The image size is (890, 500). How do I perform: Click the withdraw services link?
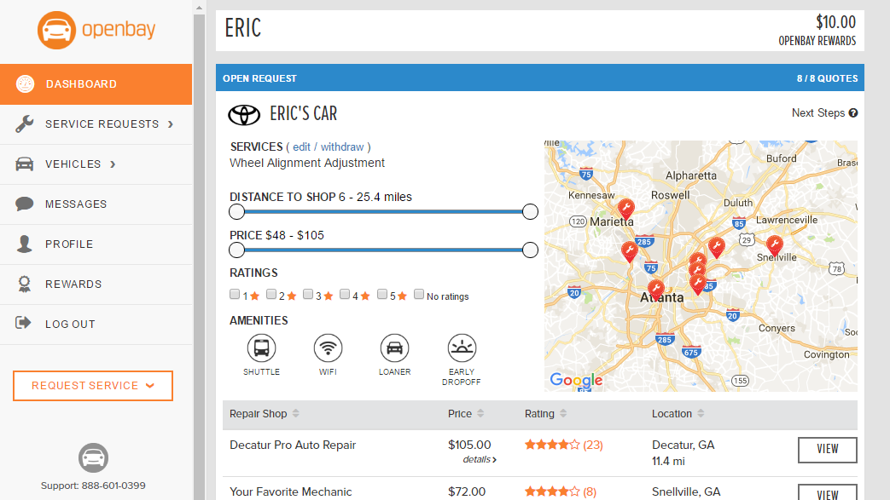(341, 147)
